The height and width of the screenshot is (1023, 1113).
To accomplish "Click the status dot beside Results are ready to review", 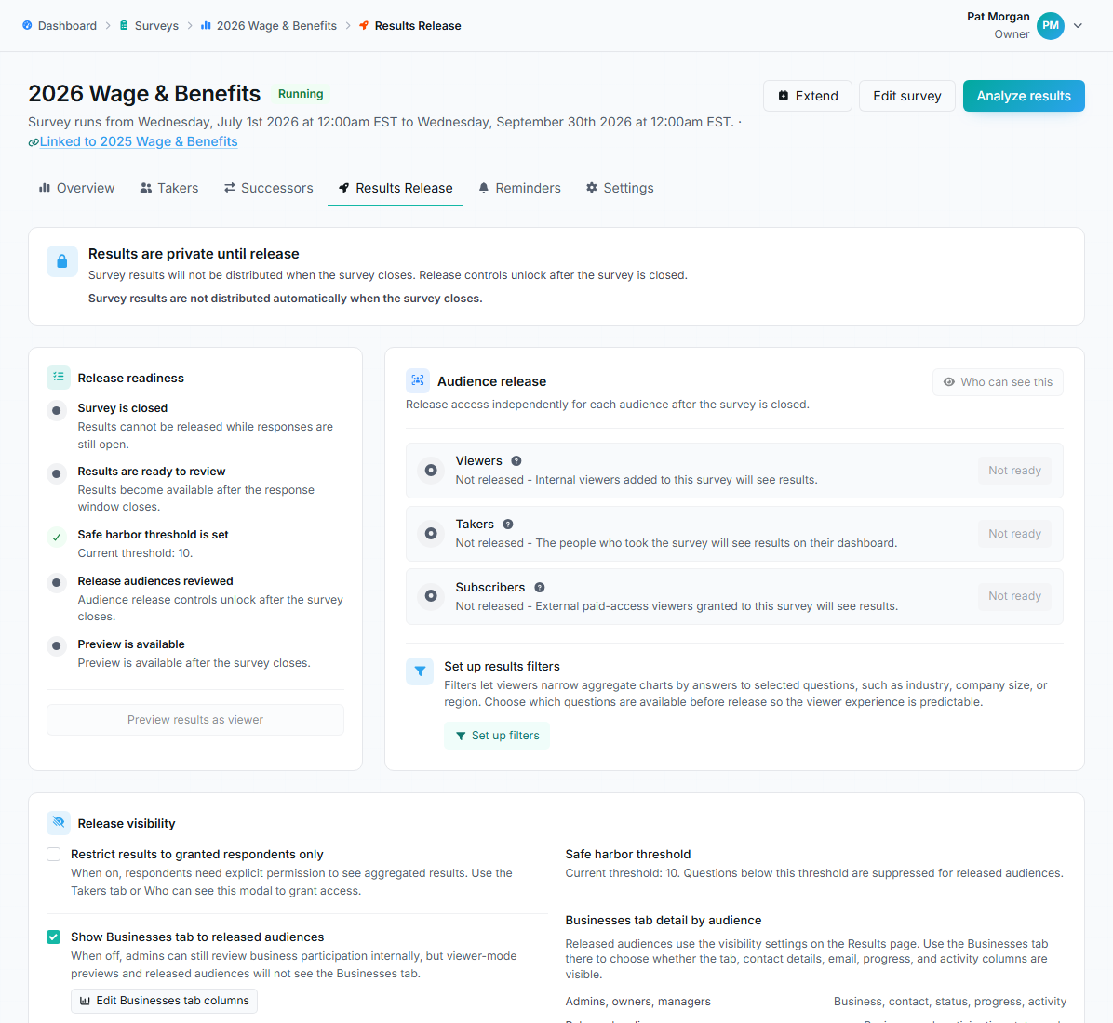I will [56, 474].
